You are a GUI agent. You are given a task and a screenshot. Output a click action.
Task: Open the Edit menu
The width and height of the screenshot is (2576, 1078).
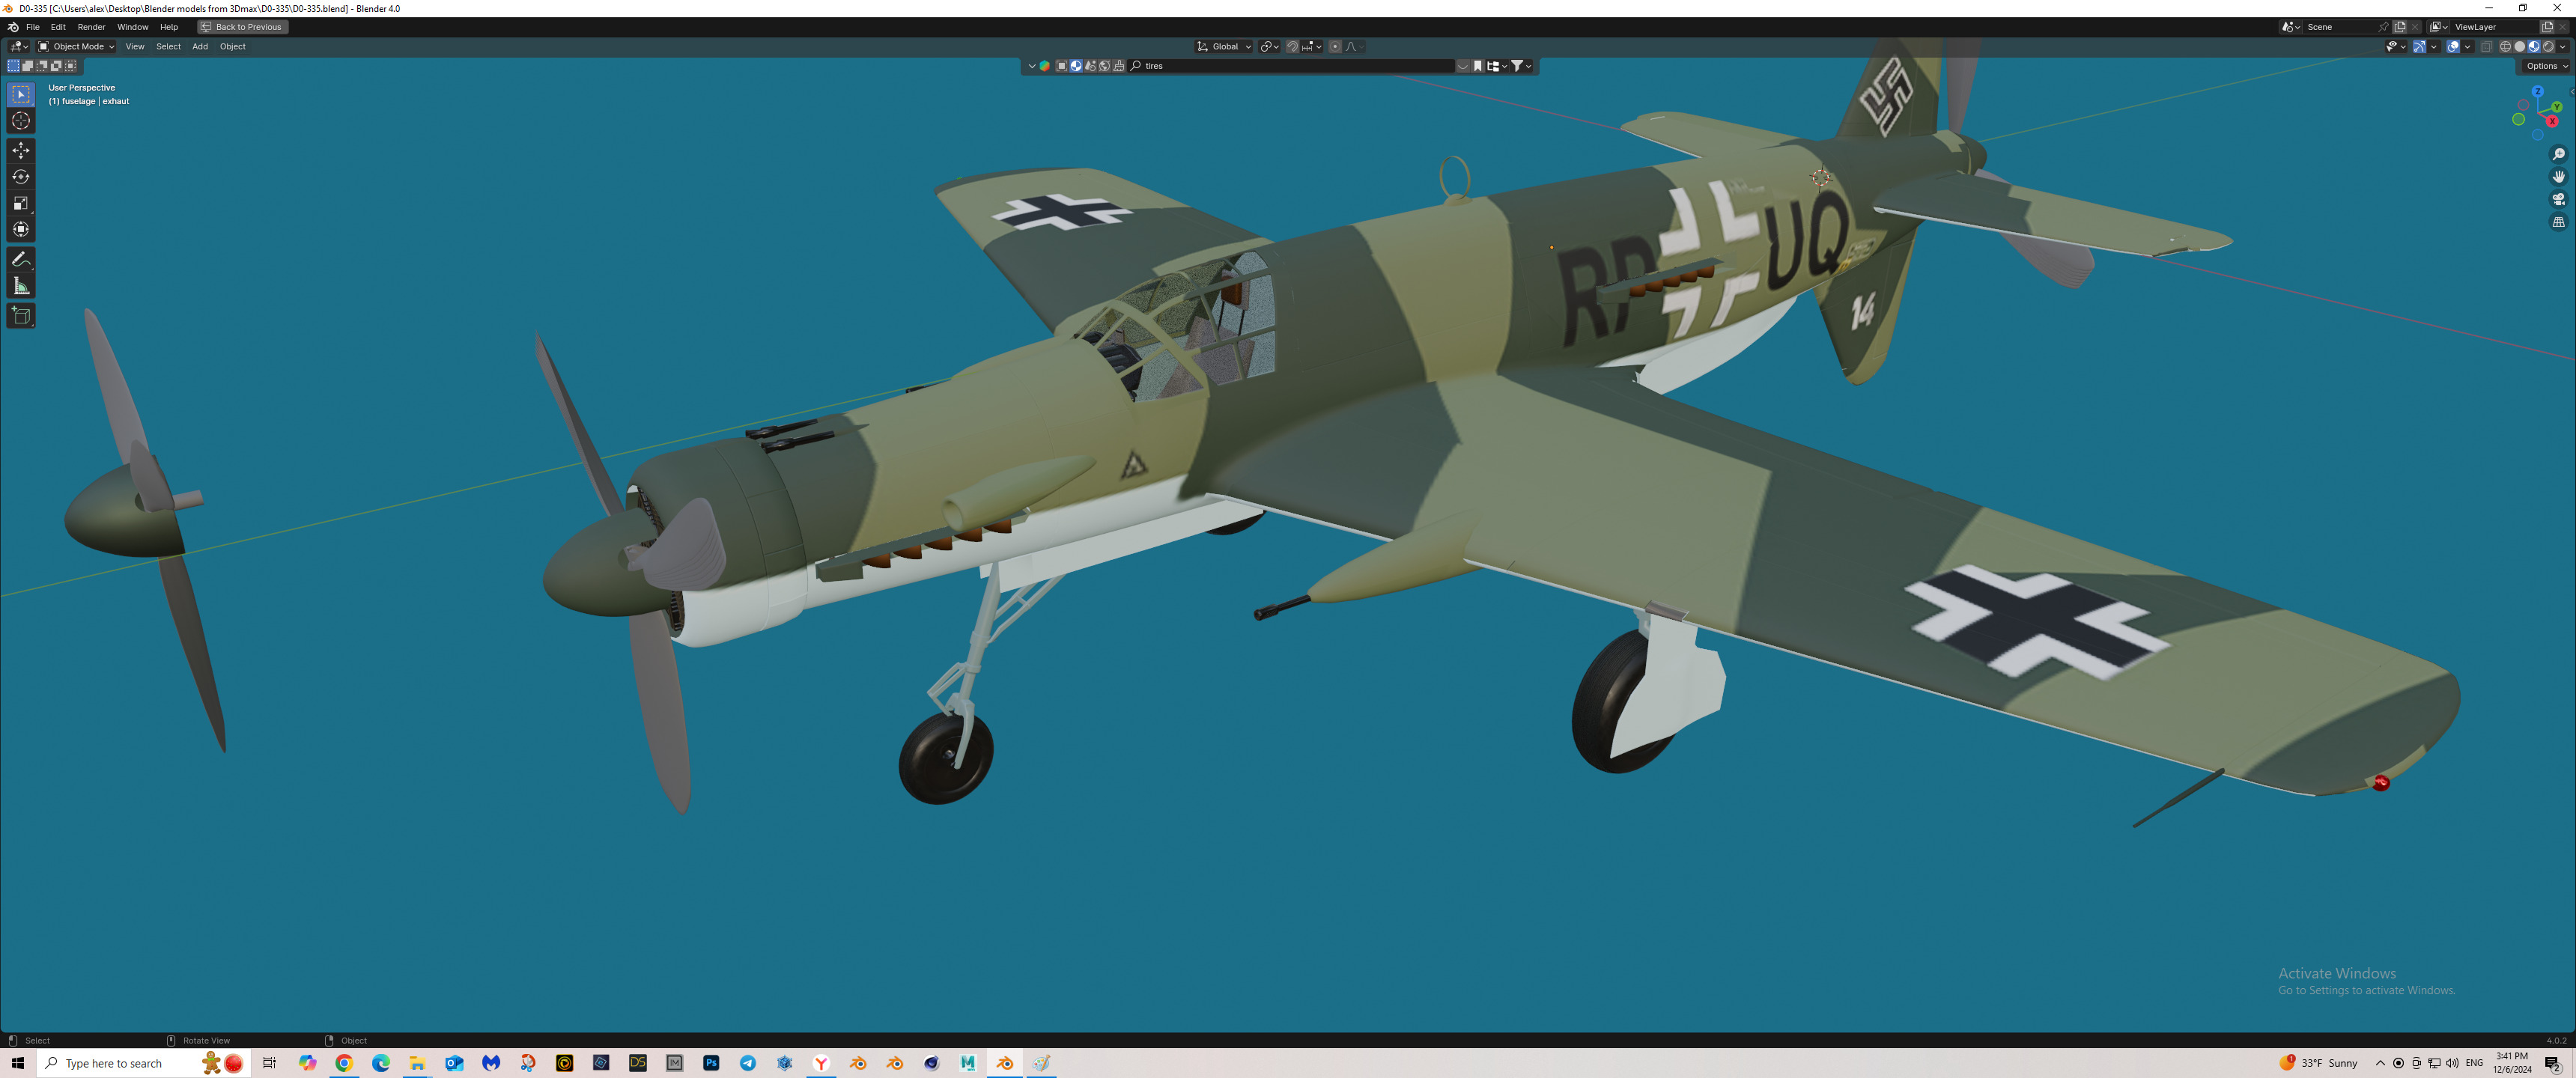[58, 27]
